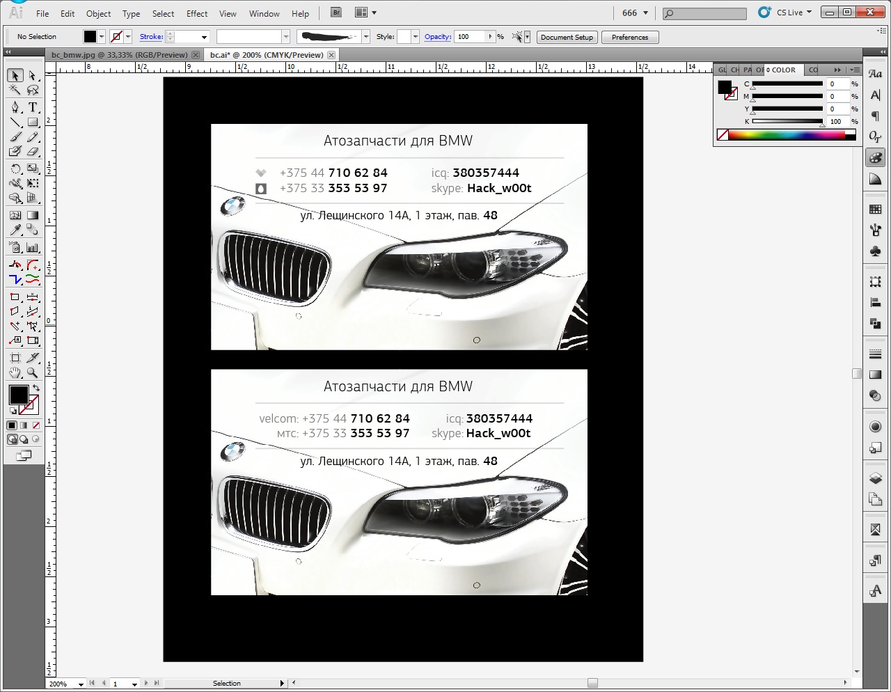Enable Draw Behind mode
The width and height of the screenshot is (891, 692).
pos(24,439)
